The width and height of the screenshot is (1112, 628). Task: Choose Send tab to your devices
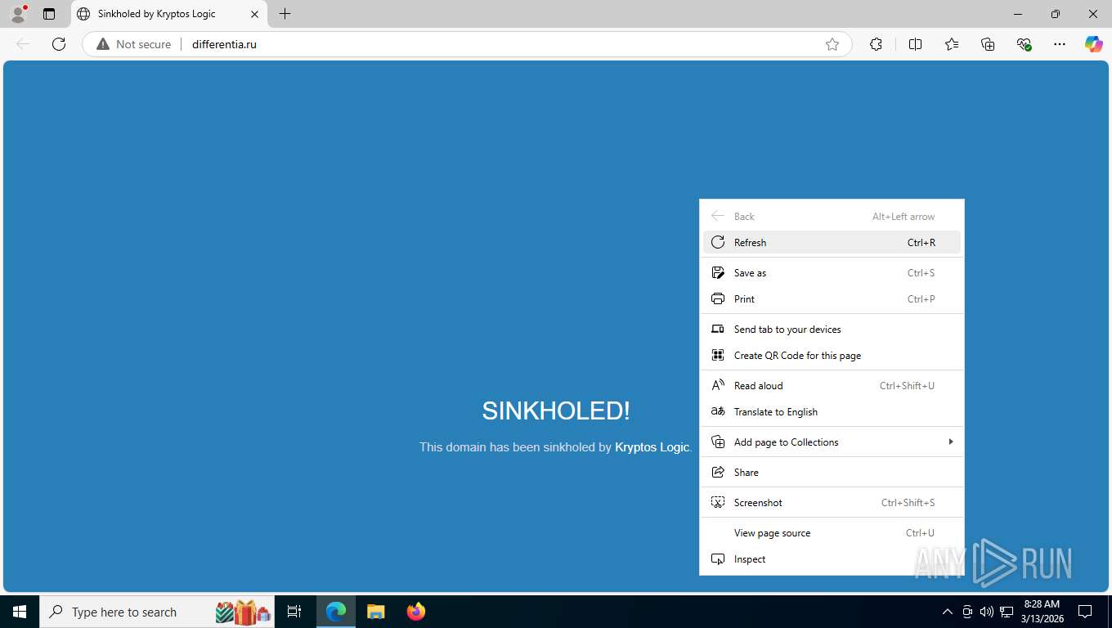[832, 329]
